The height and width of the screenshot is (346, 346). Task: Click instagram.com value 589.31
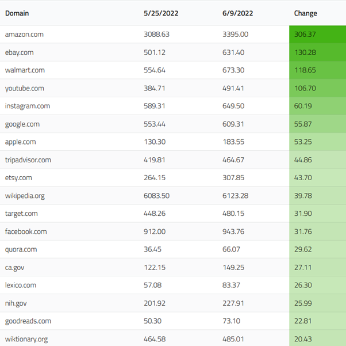coord(155,106)
